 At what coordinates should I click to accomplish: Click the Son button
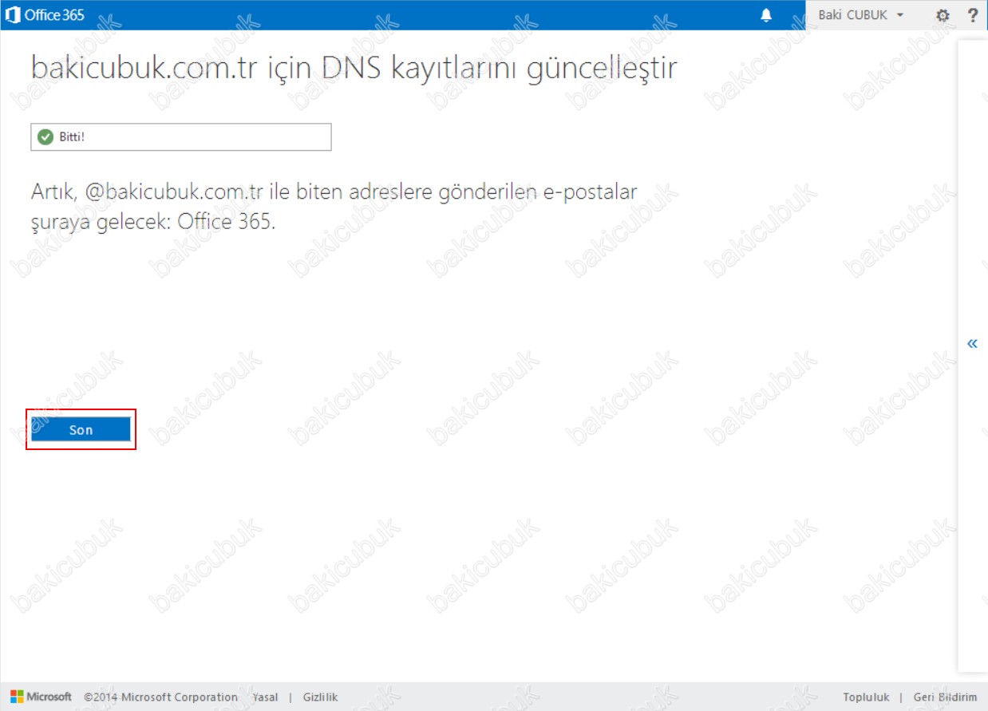pyautogui.click(x=81, y=429)
